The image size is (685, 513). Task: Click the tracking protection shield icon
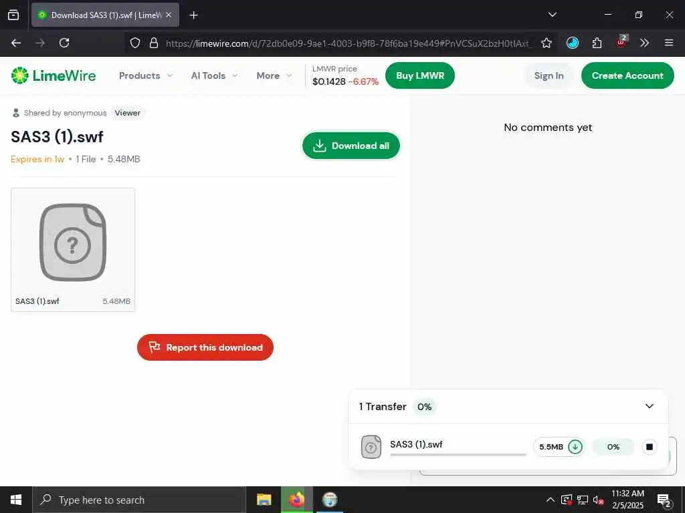(135, 43)
